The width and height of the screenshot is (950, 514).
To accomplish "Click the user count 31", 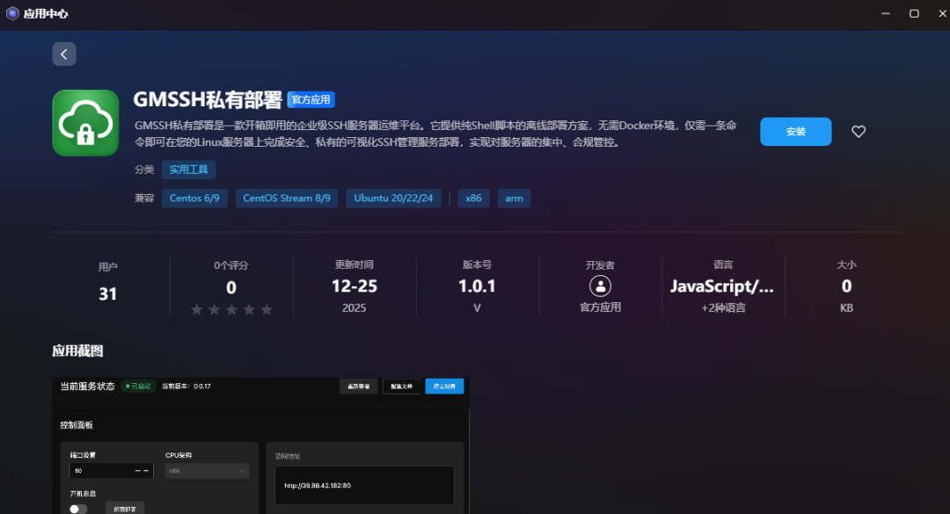I will 108,293.
